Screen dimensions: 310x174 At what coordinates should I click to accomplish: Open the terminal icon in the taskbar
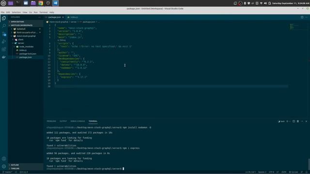click(x=18, y=3)
